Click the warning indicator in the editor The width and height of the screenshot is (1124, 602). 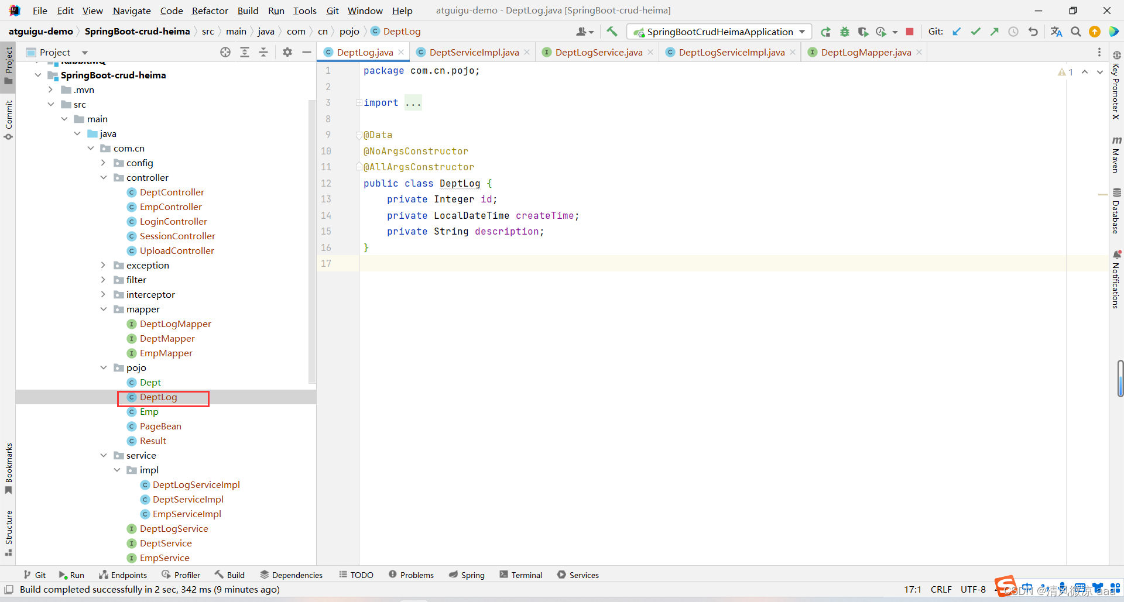(x=1065, y=72)
